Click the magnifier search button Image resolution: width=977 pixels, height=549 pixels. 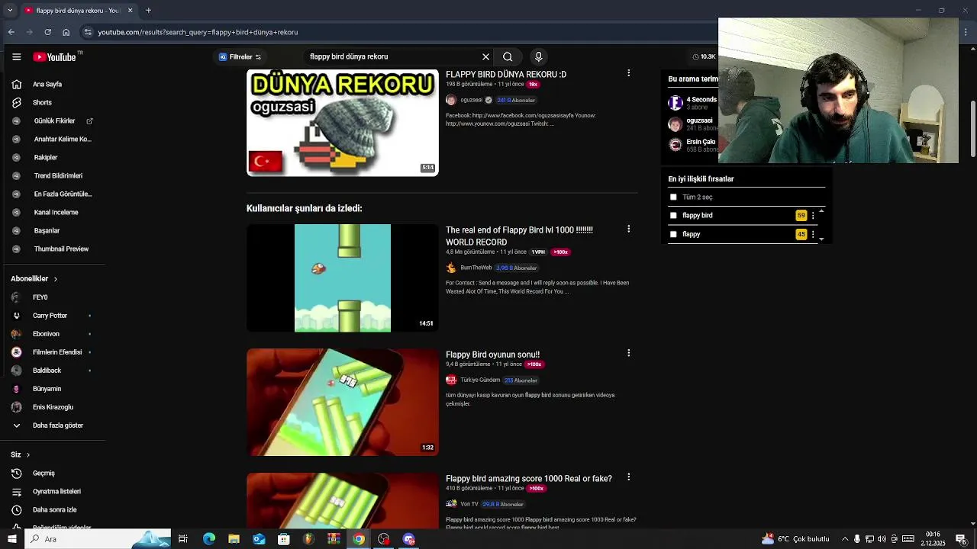[508, 56]
